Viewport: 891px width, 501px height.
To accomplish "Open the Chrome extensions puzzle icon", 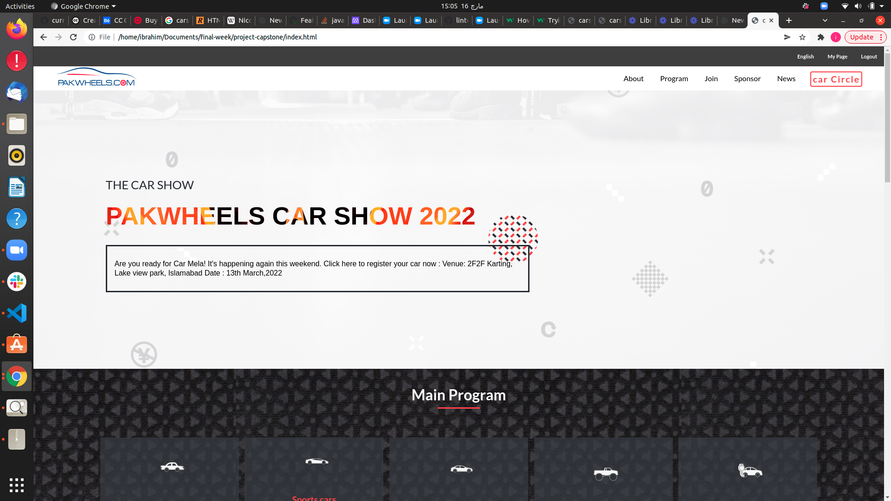I will (x=820, y=37).
